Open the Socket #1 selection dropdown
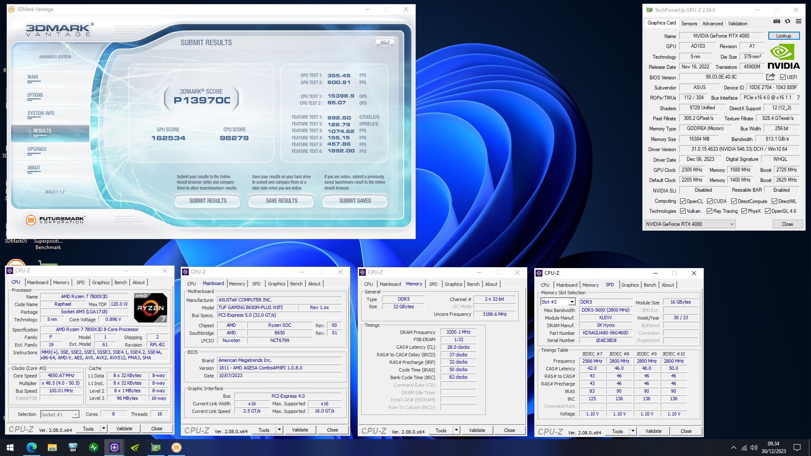Image resolution: width=811 pixels, height=456 pixels. pos(60,415)
